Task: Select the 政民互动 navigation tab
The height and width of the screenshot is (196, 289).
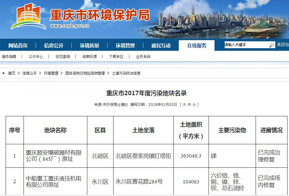Action: tap(161, 46)
